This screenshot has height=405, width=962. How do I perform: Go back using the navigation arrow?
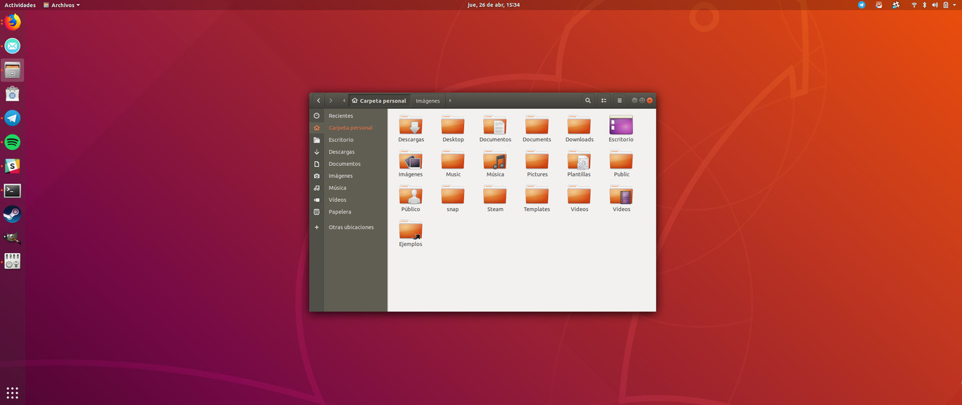[x=318, y=101]
